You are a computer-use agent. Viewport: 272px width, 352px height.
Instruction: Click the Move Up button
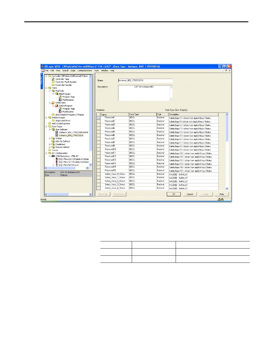[103, 194]
